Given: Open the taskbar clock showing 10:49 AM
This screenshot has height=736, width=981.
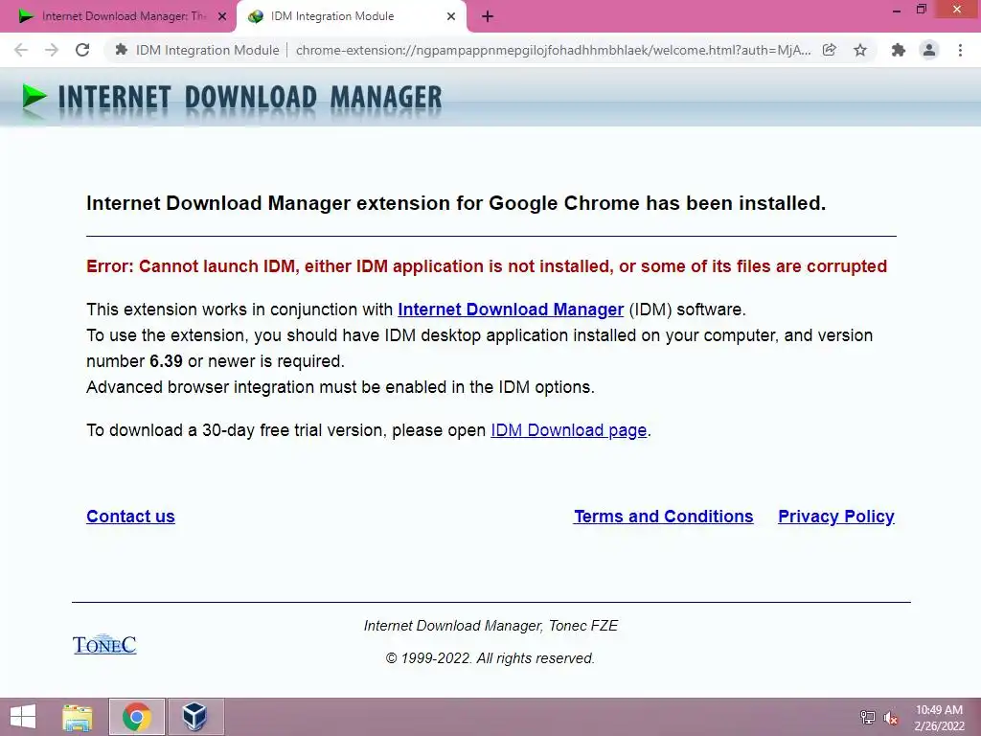Looking at the screenshot, I should (x=939, y=717).
